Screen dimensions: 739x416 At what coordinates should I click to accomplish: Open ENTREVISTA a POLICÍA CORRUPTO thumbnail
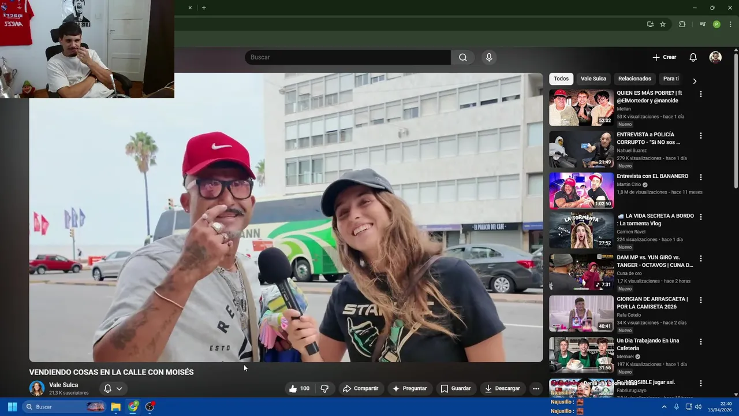(x=581, y=149)
